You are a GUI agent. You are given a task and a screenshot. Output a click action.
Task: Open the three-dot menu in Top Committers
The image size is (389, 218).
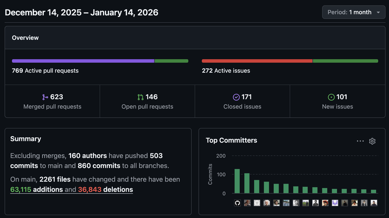pos(360,141)
